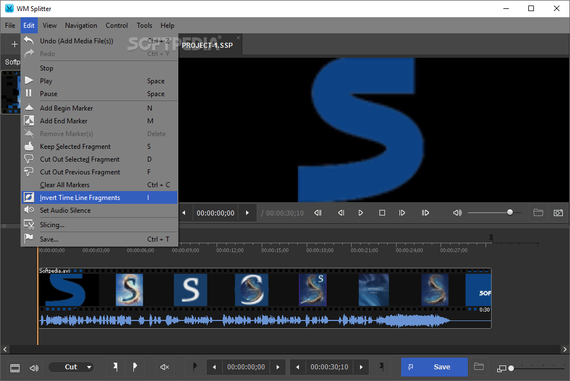The image size is (570, 381).
Task: Go to fragment end marker icon
Action: 381,367
